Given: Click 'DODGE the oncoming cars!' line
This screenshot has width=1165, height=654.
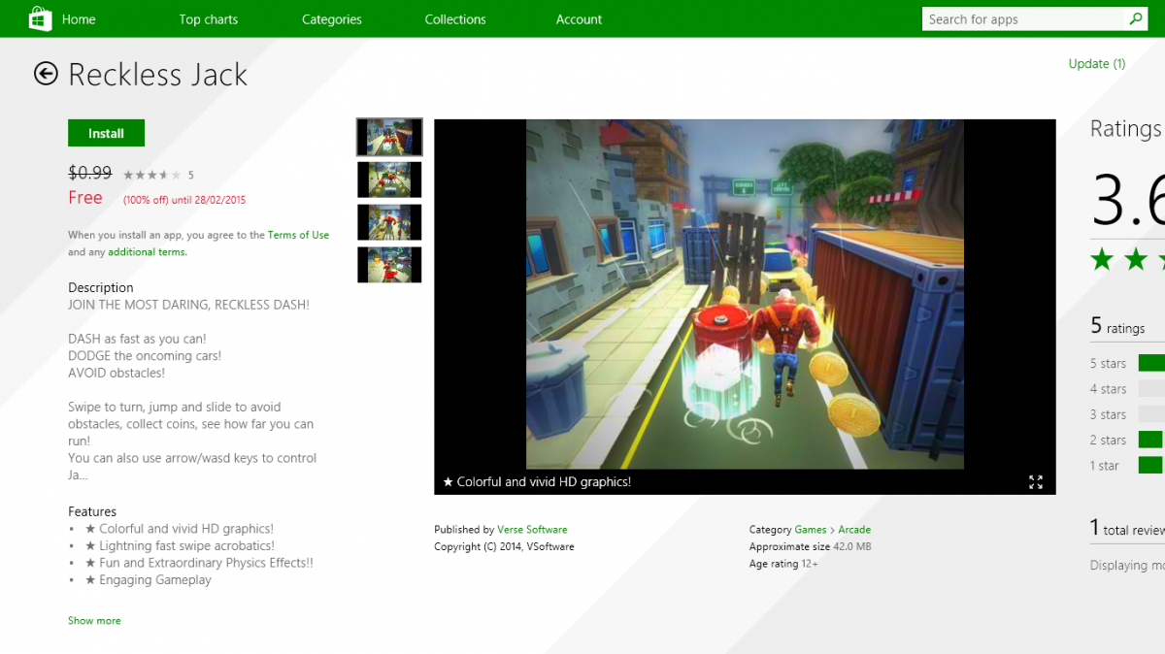Looking at the screenshot, I should tap(145, 356).
